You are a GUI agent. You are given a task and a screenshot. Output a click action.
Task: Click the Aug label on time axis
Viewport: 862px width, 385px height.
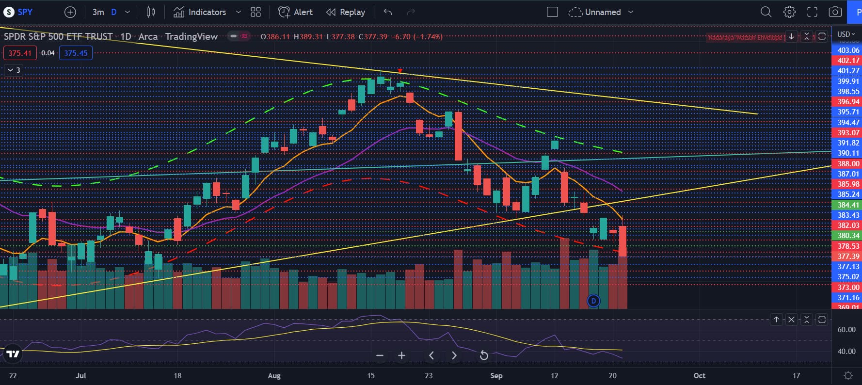tap(274, 376)
